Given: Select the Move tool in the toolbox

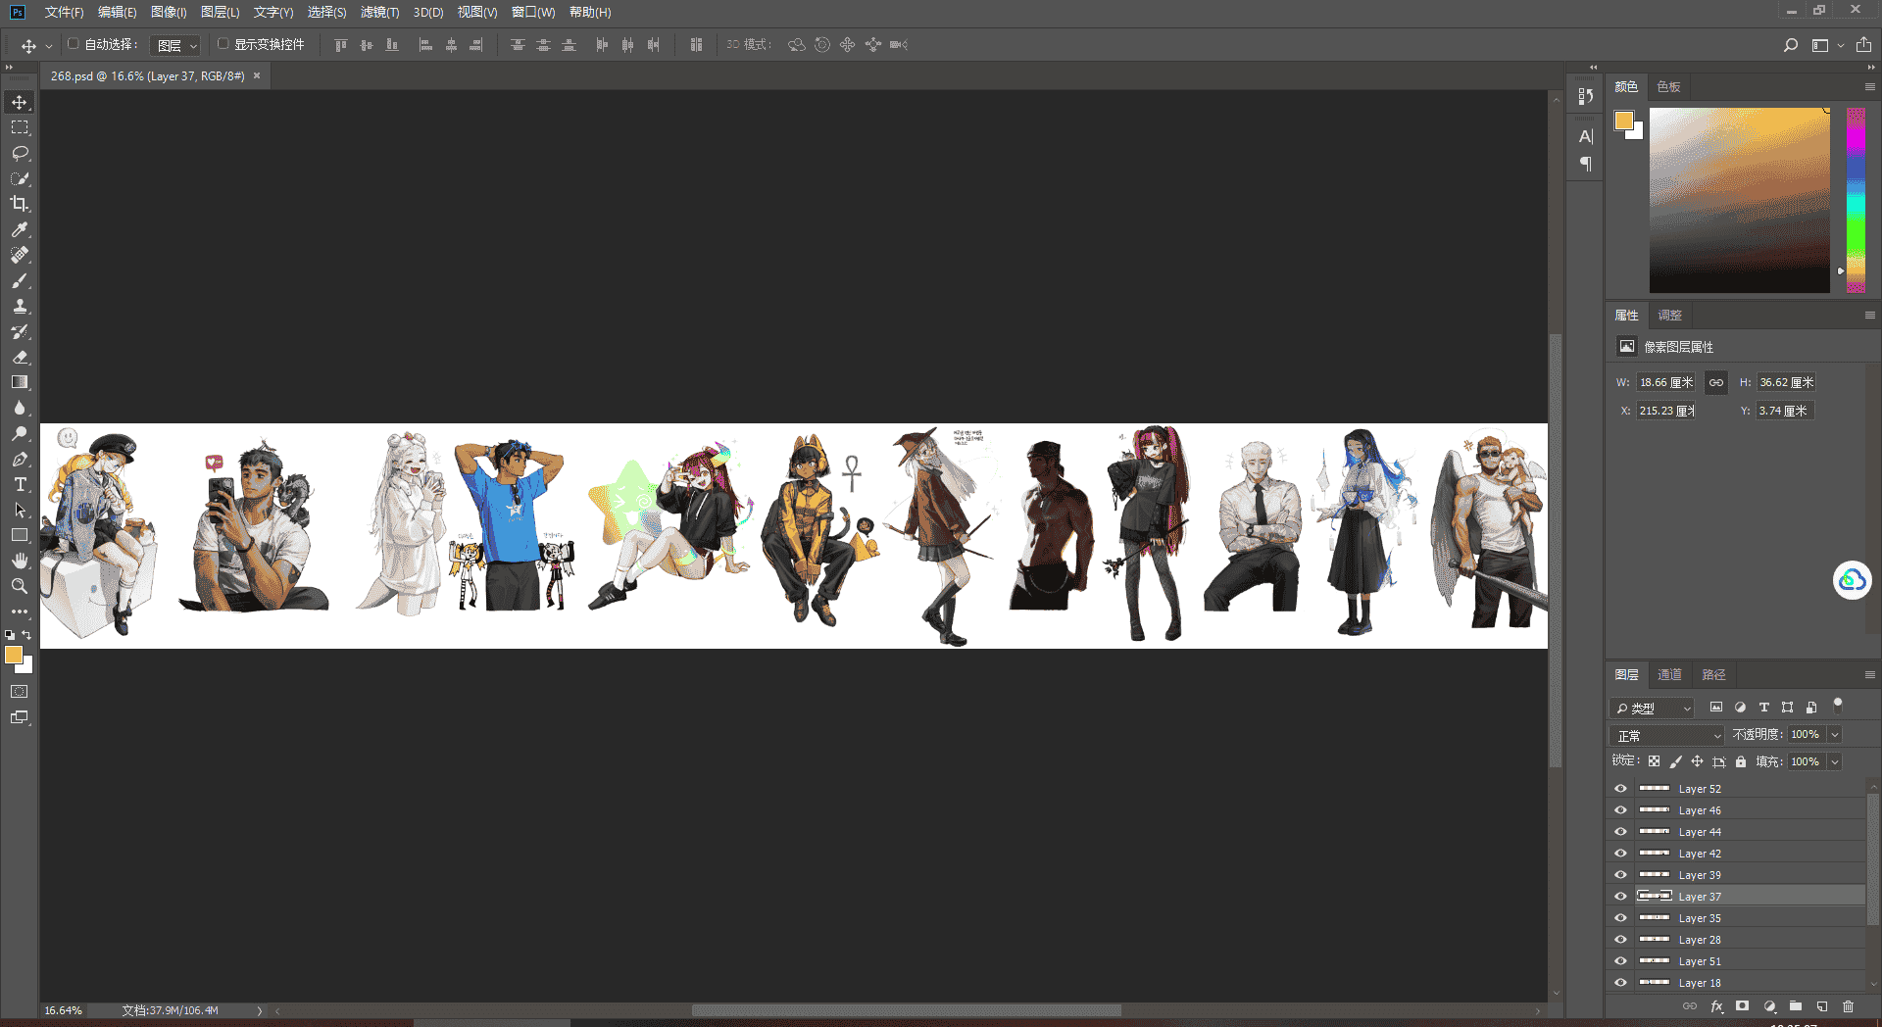Looking at the screenshot, I should tap(20, 102).
